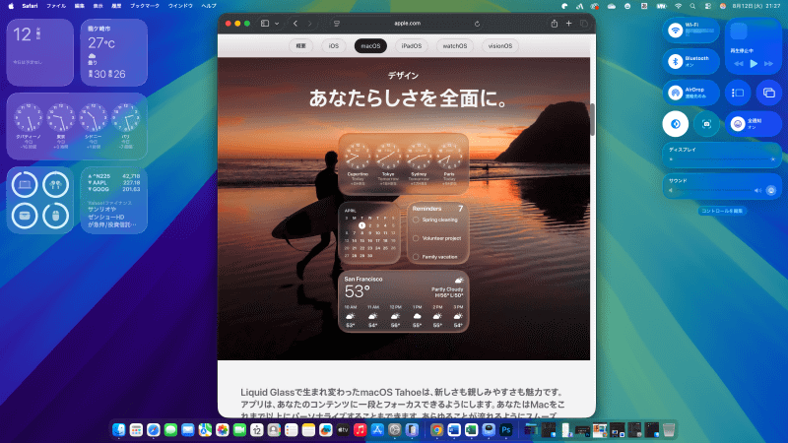Open Finder from the Dock
This screenshot has height=443, width=788.
[x=118, y=430]
